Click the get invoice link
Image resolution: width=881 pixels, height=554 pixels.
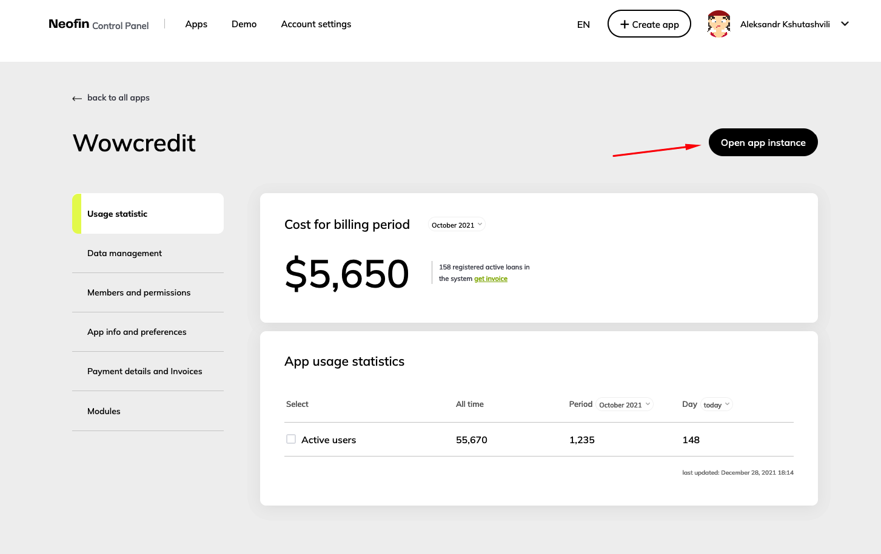(x=491, y=279)
